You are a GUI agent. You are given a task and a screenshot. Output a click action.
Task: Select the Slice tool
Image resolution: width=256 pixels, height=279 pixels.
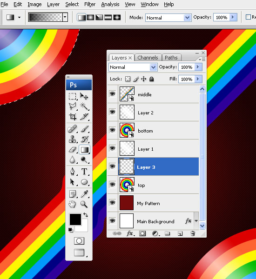84,117
